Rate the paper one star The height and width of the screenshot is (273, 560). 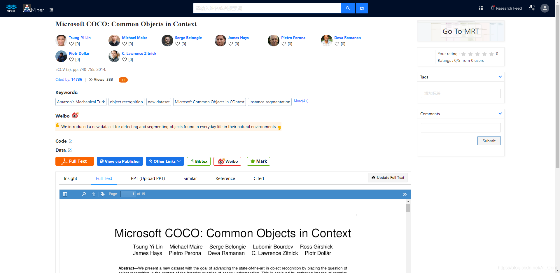pyautogui.click(x=463, y=54)
